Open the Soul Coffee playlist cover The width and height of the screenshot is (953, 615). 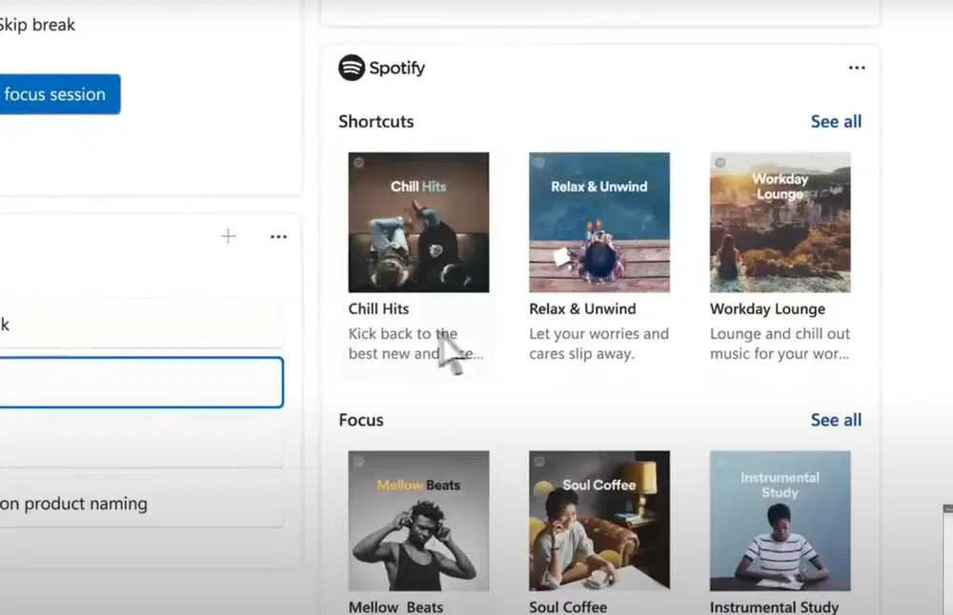599,521
